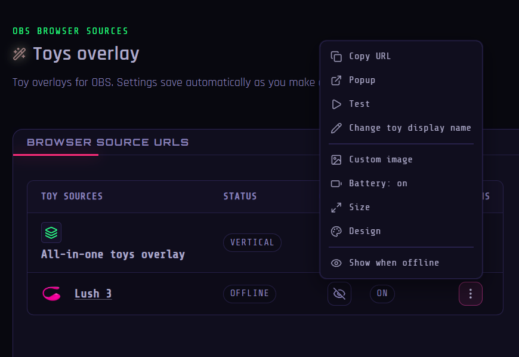Choose the Popup menu entry
The image size is (519, 357).
[401, 80]
